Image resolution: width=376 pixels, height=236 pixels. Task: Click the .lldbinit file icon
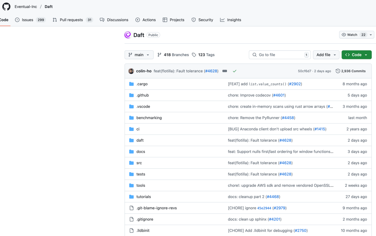[131, 230]
